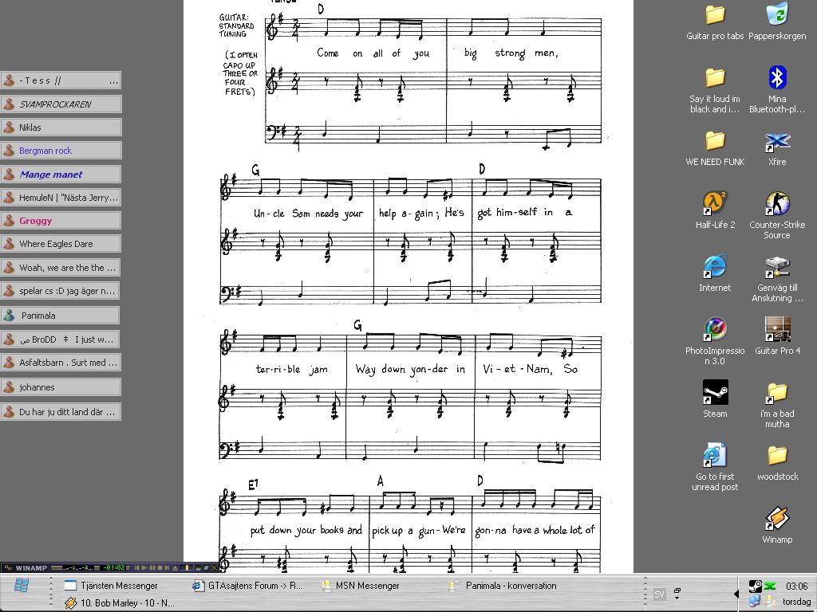This screenshot has width=817, height=612.
Task: Click the green Xfire tray icon
Action: [770, 586]
